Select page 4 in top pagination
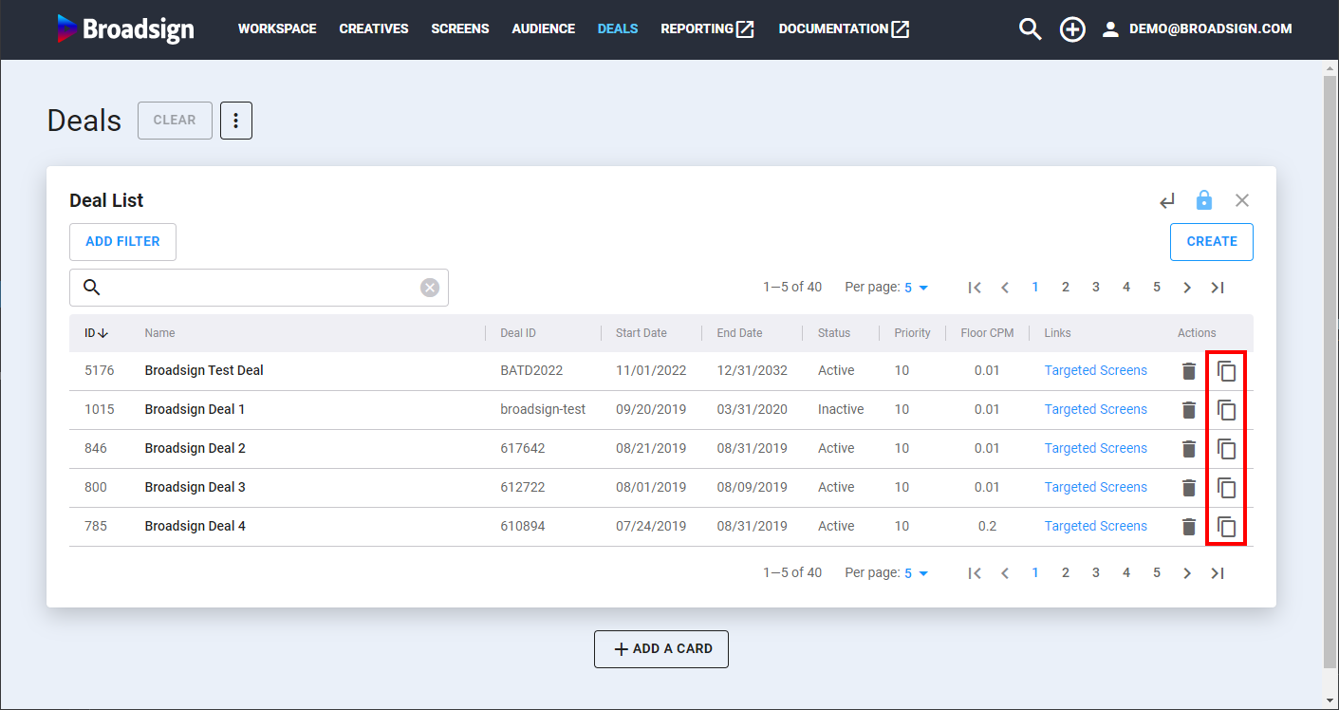This screenshot has width=1339, height=710. click(x=1126, y=288)
